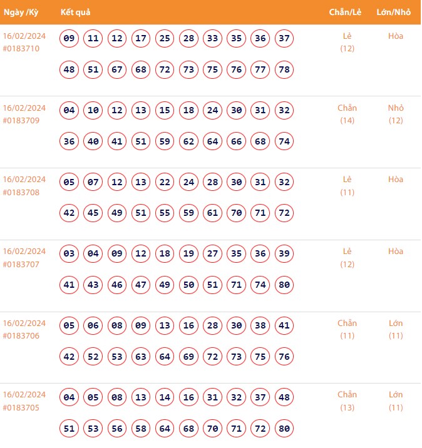Select ball 09 in draw #0183710
Viewport: 422px width, 448px height.
69,39
